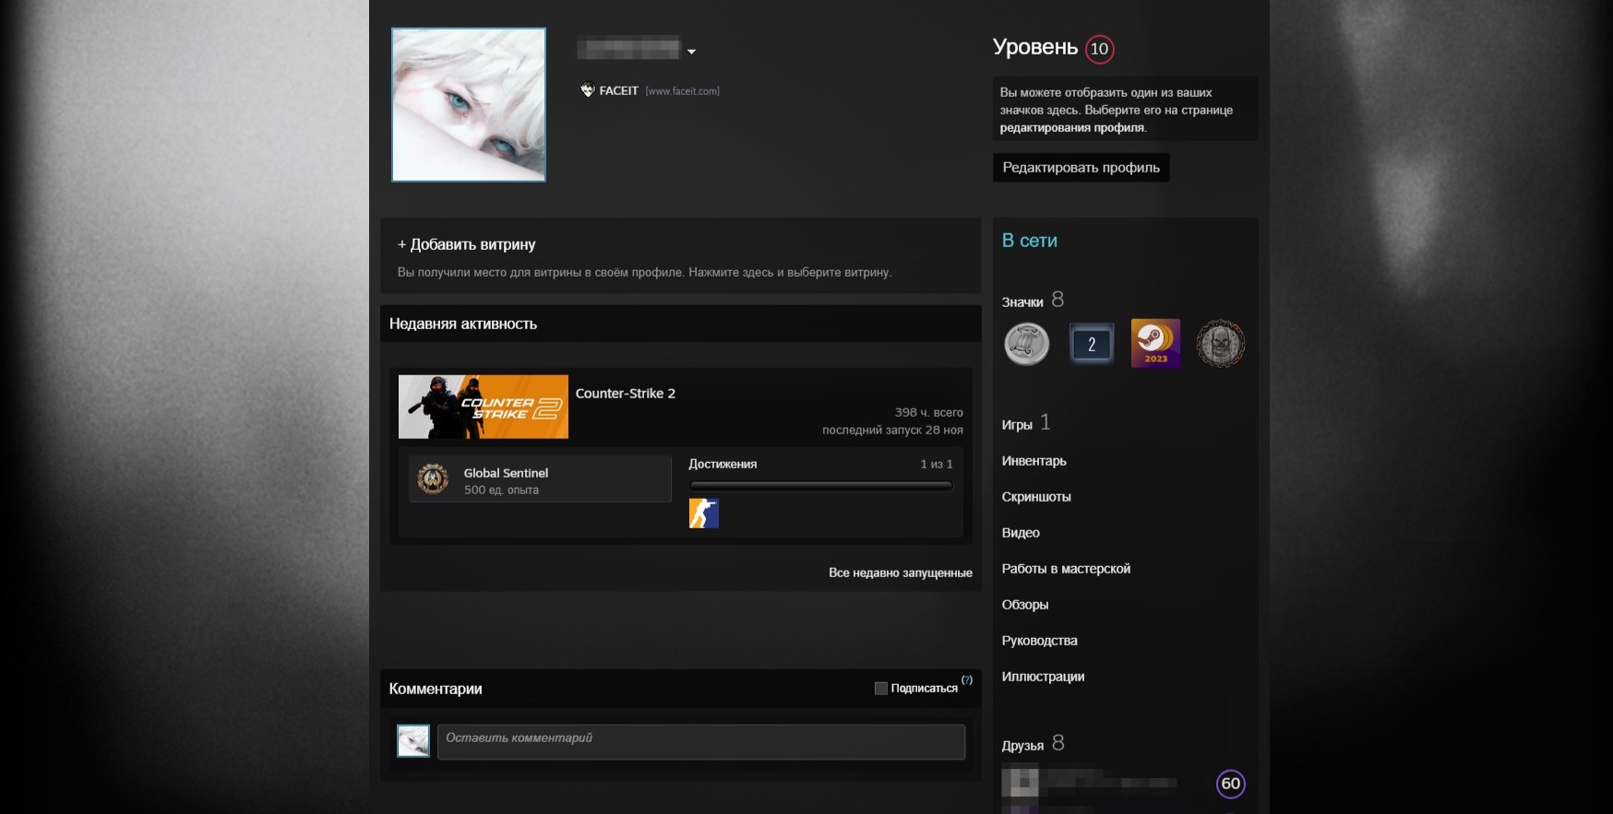Open the Значки badges link

(x=1022, y=302)
